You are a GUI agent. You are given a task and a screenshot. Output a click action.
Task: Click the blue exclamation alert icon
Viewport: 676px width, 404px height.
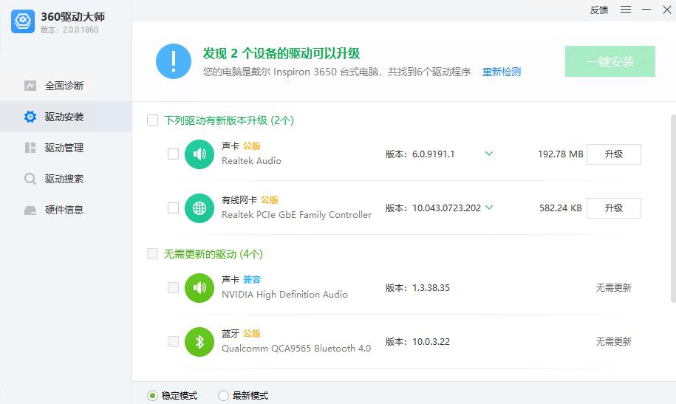[174, 61]
